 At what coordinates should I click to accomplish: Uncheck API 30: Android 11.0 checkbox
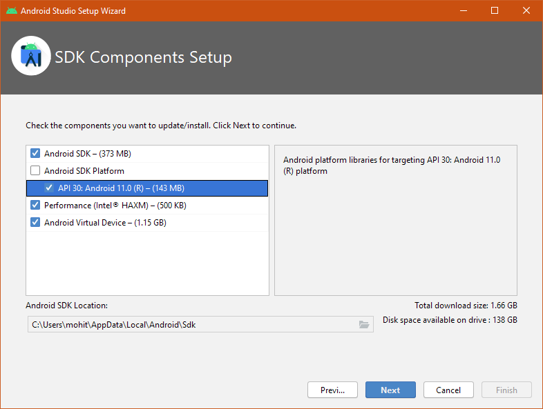pyautogui.click(x=49, y=188)
